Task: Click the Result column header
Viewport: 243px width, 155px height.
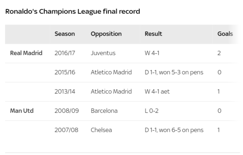Action: (153, 34)
